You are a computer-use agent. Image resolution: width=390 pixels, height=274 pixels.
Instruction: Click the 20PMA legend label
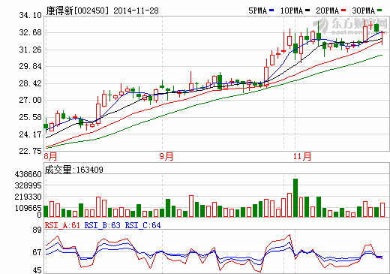point(328,11)
